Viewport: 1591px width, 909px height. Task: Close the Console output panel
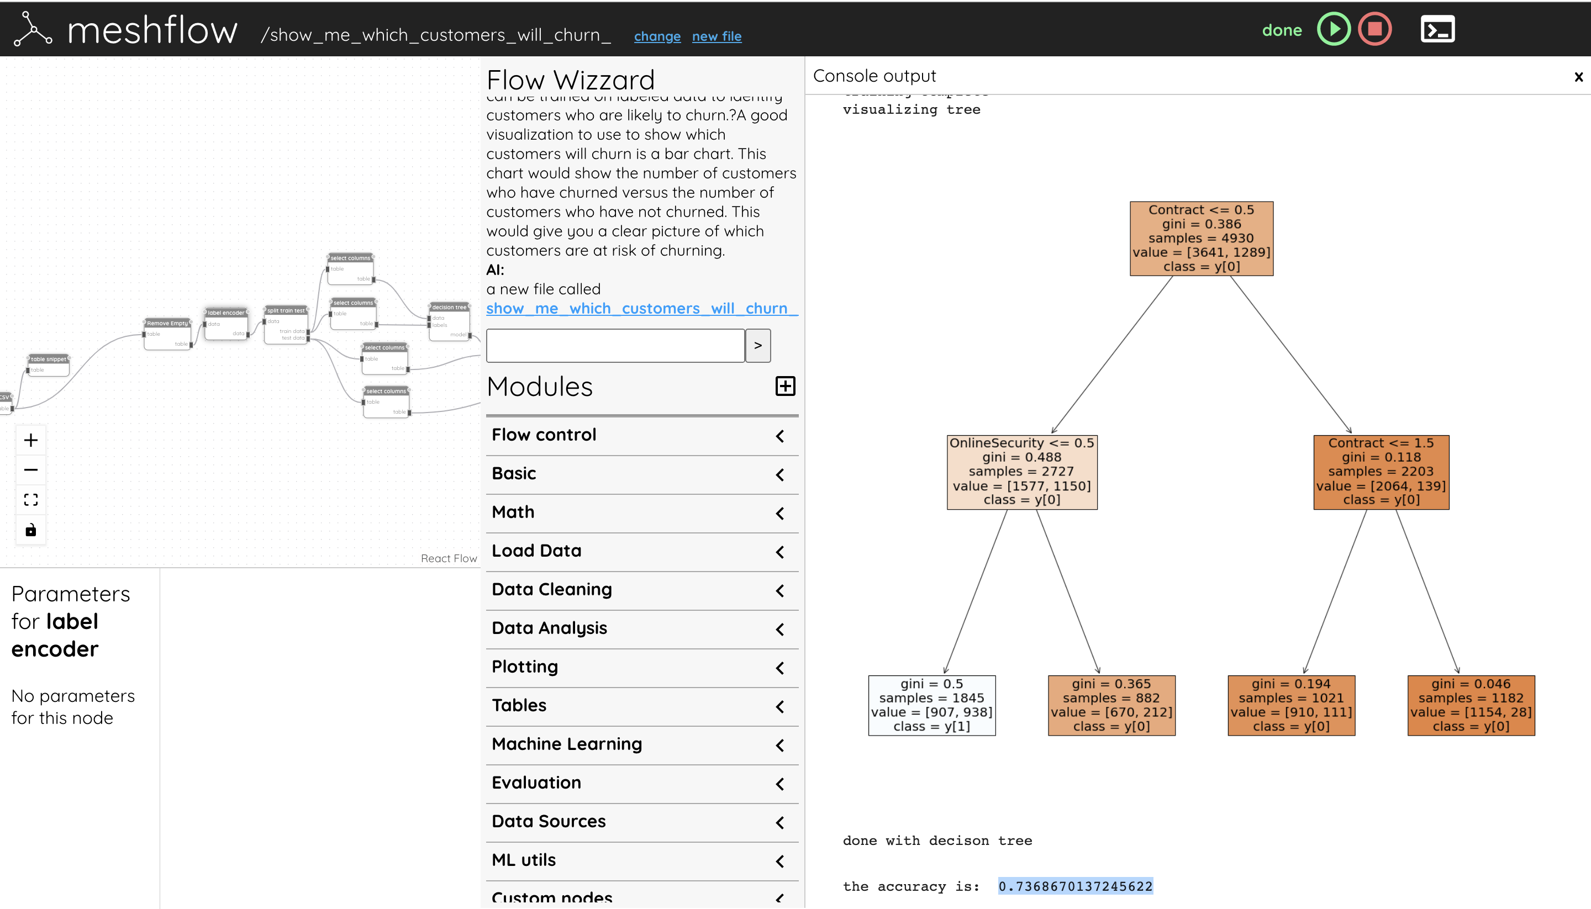coord(1578,77)
